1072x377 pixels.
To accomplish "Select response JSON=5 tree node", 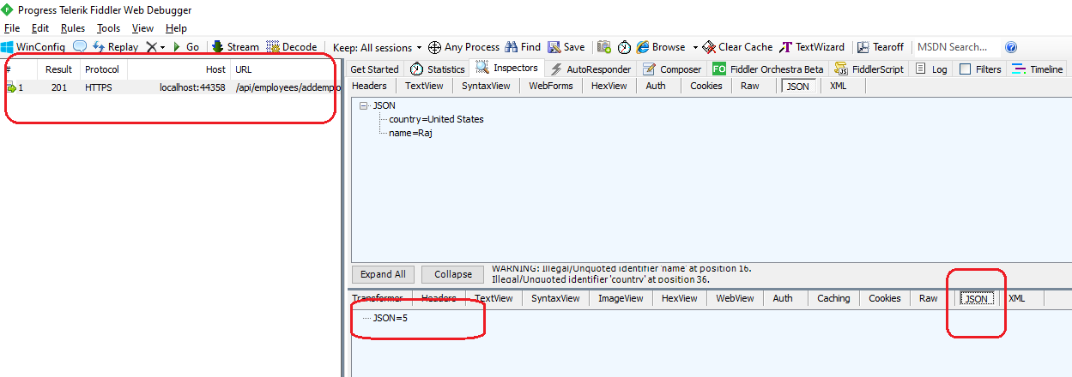I will (x=391, y=318).
